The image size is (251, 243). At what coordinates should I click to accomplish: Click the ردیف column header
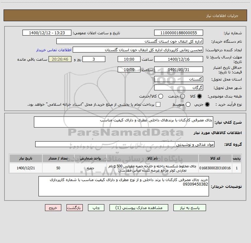[237, 158]
